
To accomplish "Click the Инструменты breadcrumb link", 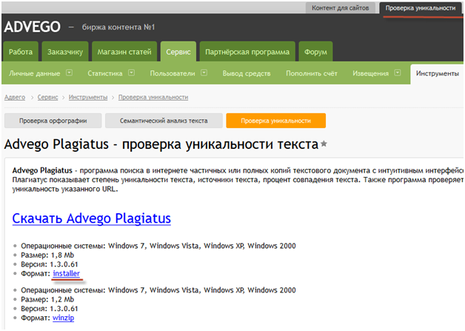I will 88,97.
